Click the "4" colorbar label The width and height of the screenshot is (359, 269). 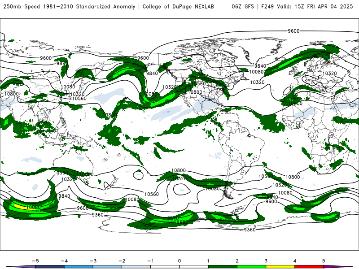[x=295, y=261]
